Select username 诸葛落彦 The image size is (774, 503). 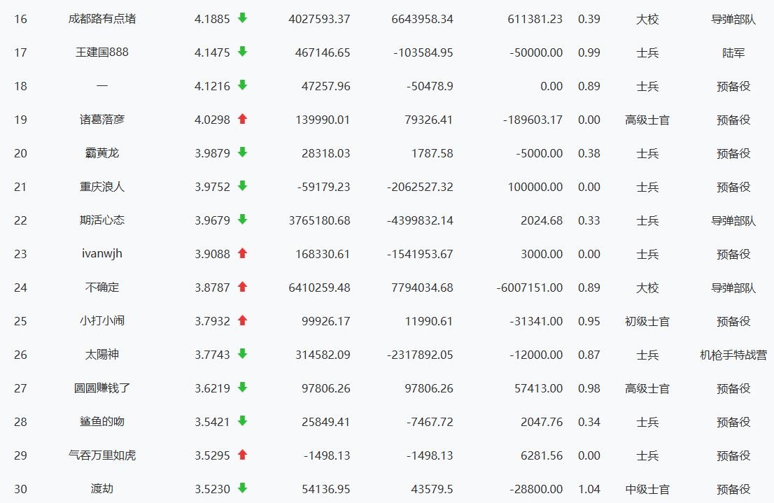click(102, 120)
